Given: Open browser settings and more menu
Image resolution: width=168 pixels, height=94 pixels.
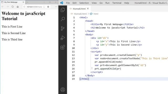Looking at the screenshot, I should 56,7.
